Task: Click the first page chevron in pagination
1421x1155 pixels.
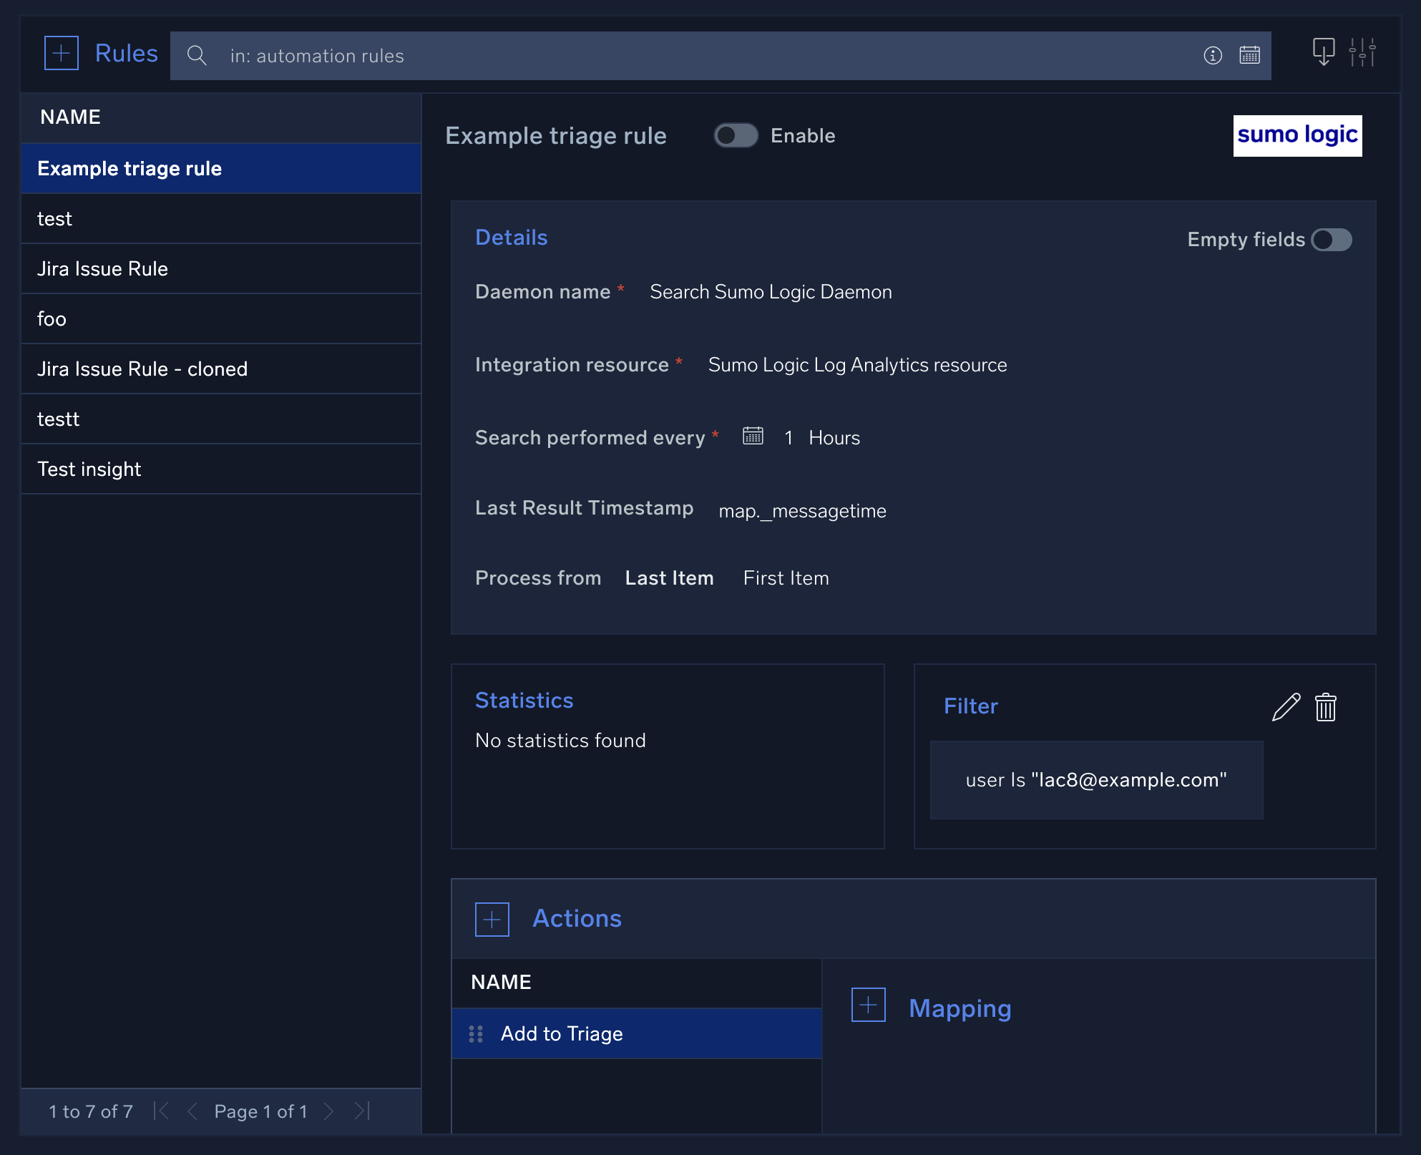Action: coord(162,1111)
